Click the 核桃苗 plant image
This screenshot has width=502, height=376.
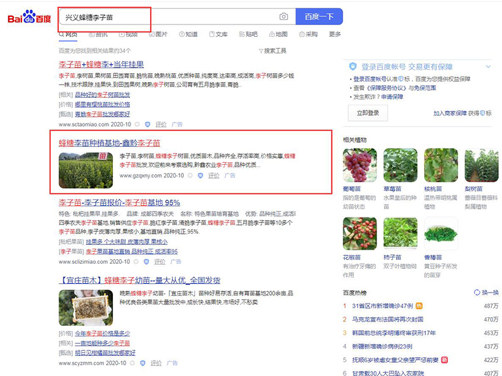[x=441, y=165]
